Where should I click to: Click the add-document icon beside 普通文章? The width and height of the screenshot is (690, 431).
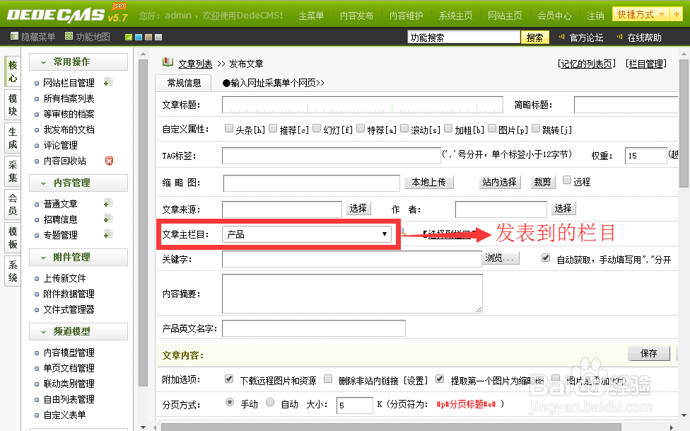(x=107, y=203)
